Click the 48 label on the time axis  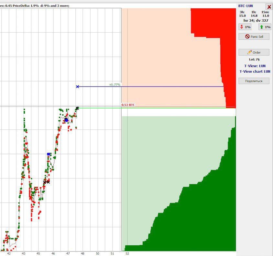pos(82,254)
